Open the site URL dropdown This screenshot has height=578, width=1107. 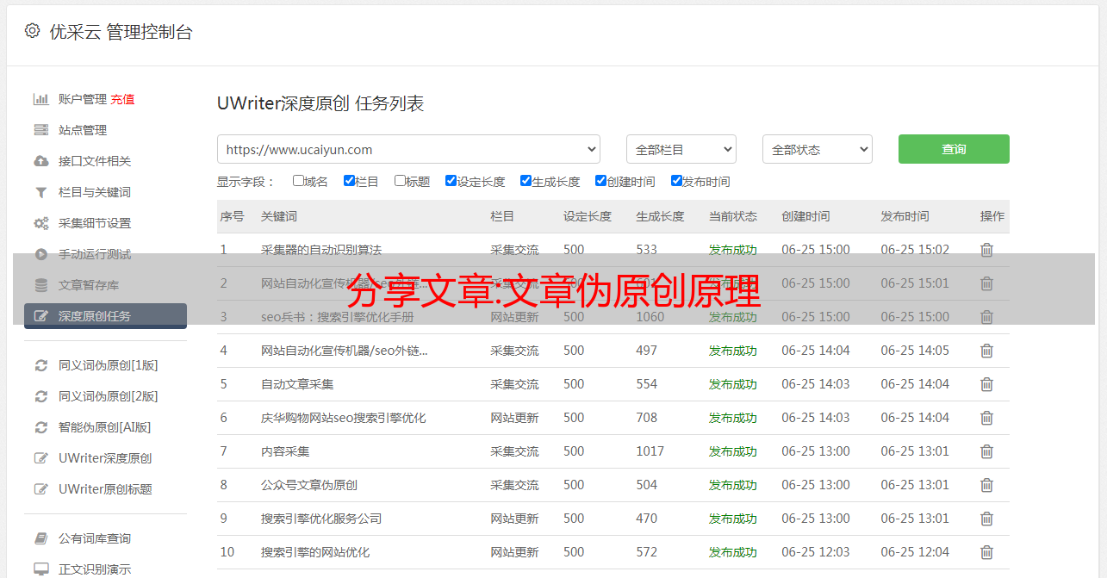coord(408,149)
